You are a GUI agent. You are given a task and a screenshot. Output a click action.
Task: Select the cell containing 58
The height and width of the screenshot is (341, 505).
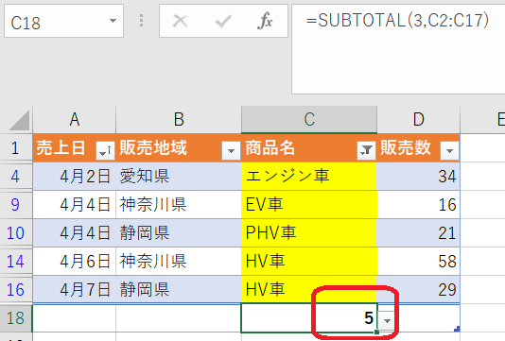(418, 262)
